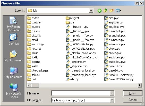Expand the Files of type dropdown
145x106 pixels.
click(112, 100)
